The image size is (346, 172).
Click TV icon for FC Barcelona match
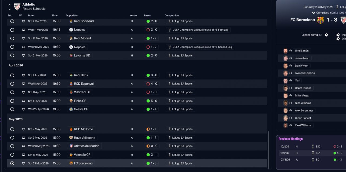point(24,163)
